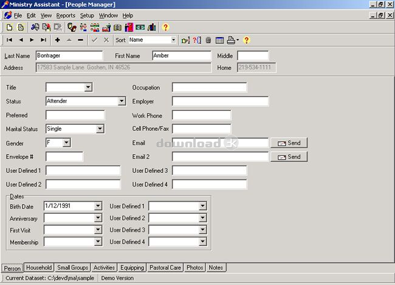This screenshot has width=395, height=285.
Task: Click the copy records toolbar icon
Action: click(47, 27)
